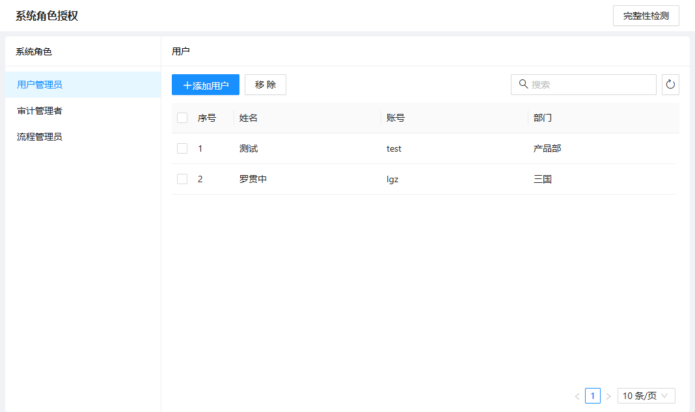
Task: Open the 10 条/页 page size dropdown
Action: pos(646,396)
